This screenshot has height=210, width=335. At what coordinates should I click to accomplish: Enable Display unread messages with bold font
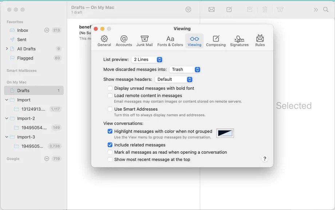point(110,88)
